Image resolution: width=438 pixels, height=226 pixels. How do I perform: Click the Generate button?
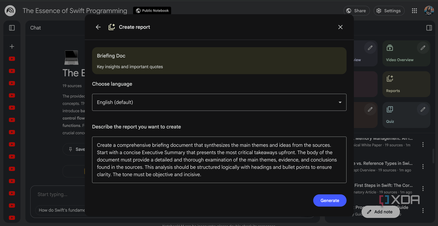330,201
